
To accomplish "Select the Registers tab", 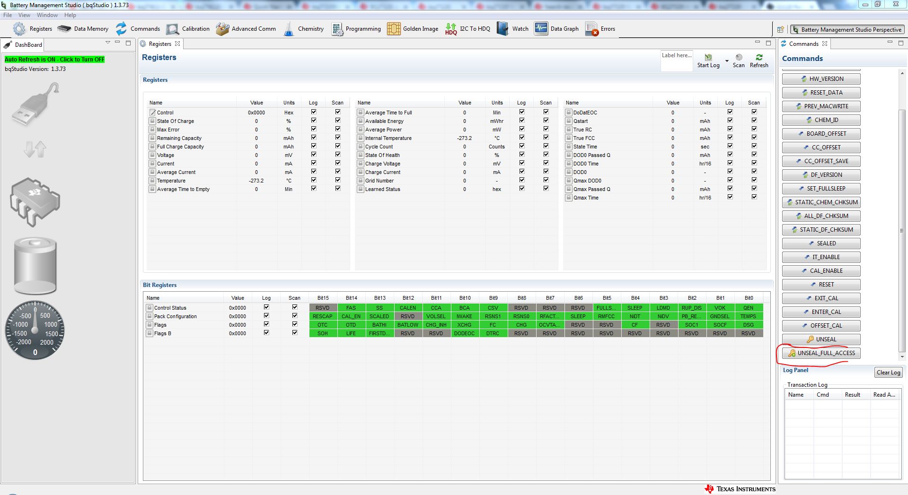I will [160, 44].
